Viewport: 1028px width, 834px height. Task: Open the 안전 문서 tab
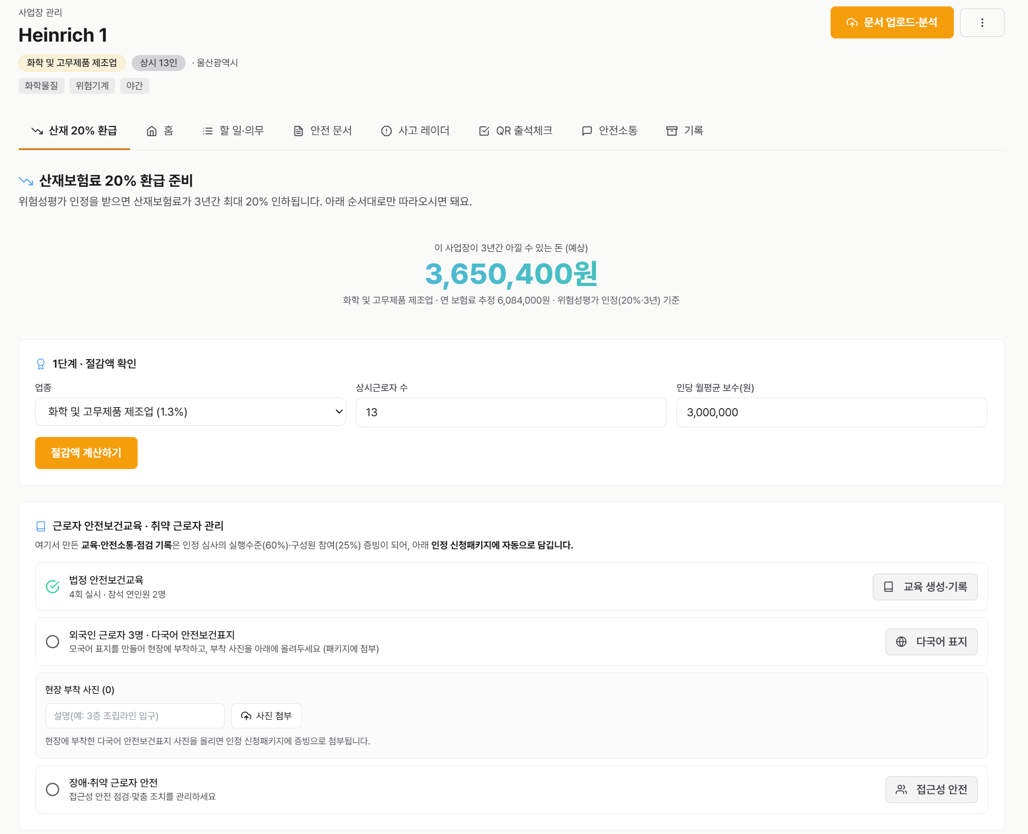323,131
